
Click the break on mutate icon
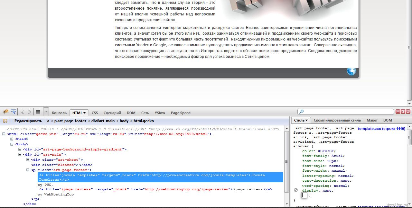point(5,121)
